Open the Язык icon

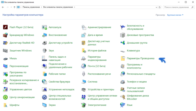click(123, 105)
